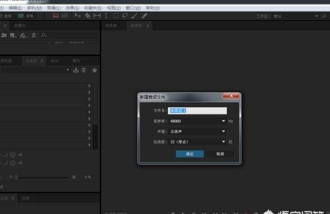Click the output level knob showing +0
The width and height of the screenshot is (330, 214).
click(x=13, y=163)
